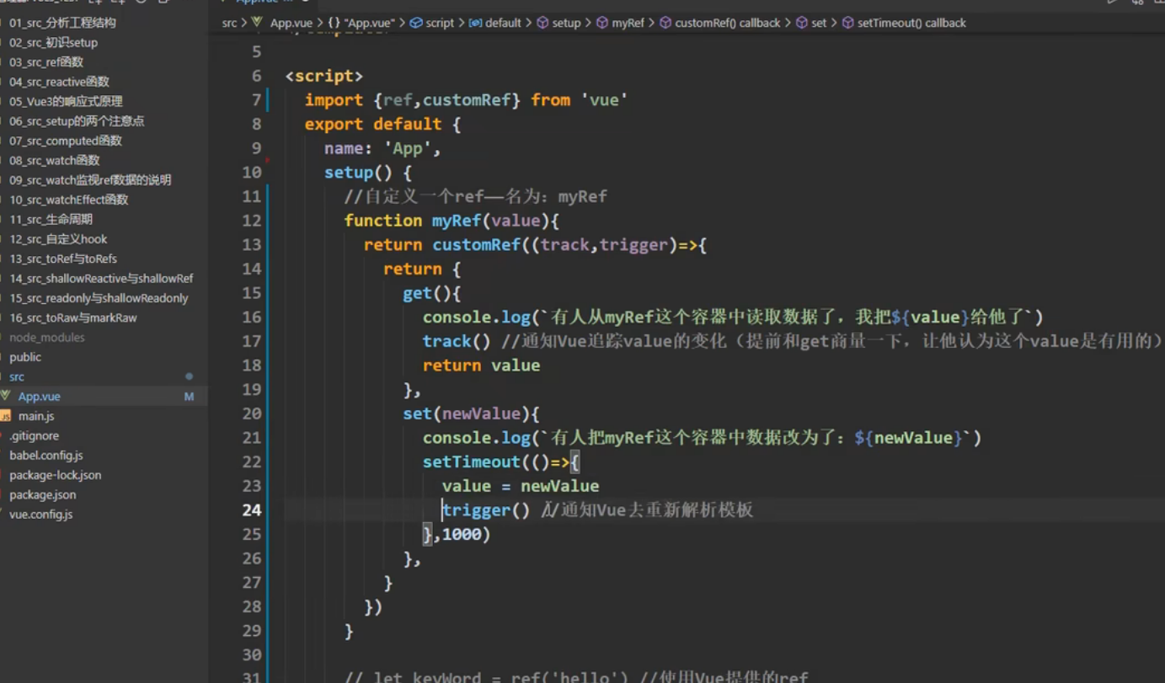Click the Vue logo icon in breadcrumbs
Screen dimensions: 1165x683
258,24
